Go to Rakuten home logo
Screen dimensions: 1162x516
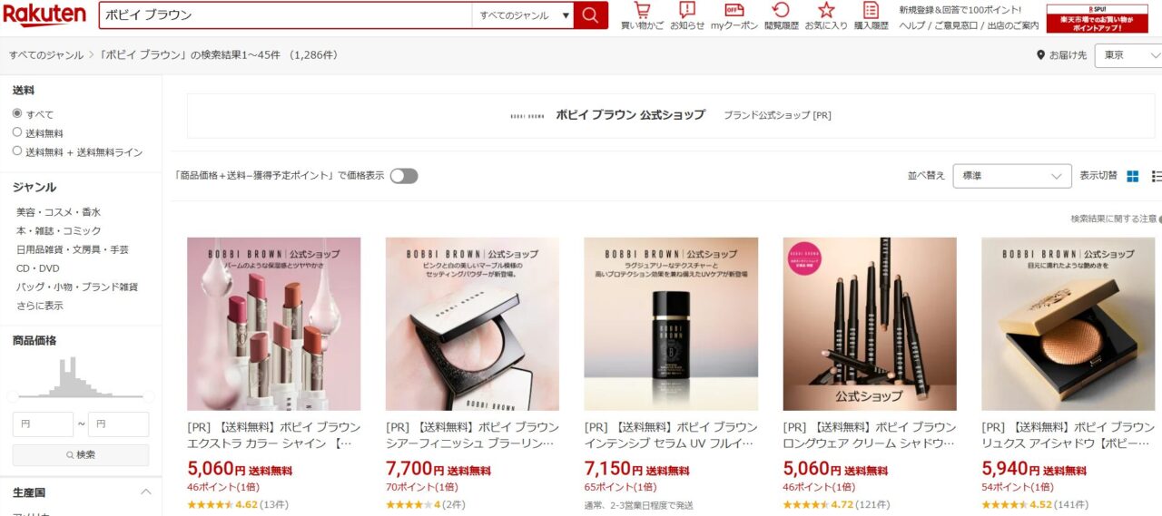click(x=44, y=15)
